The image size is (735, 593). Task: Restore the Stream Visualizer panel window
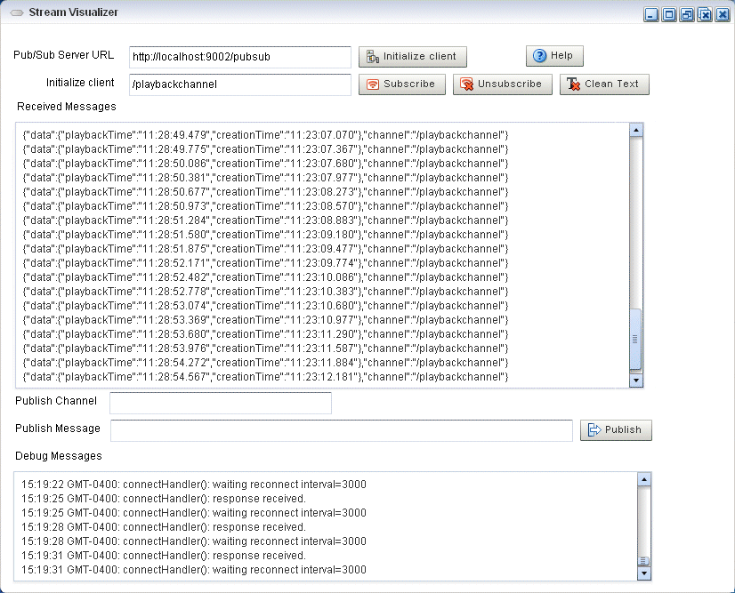point(687,15)
